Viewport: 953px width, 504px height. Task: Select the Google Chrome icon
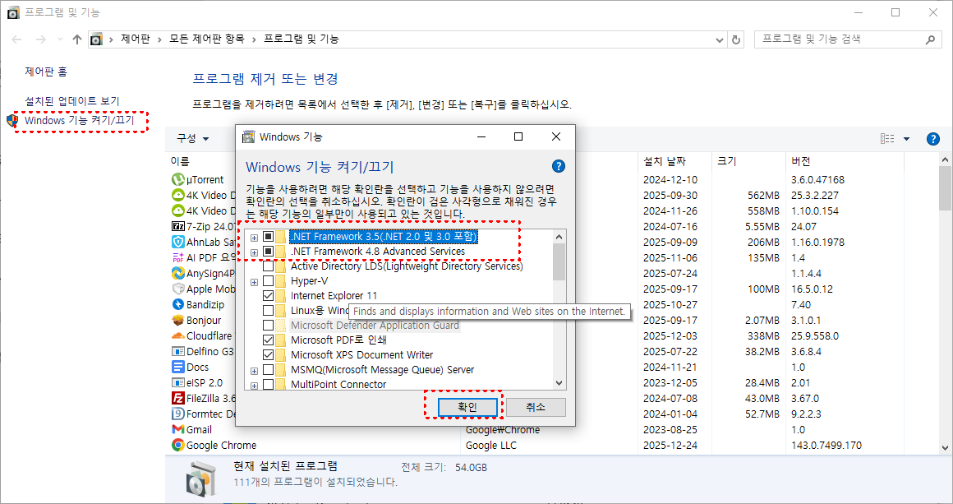(178, 445)
